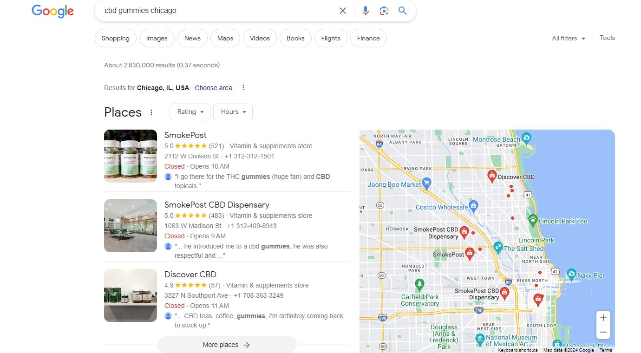The width and height of the screenshot is (641, 353).
Task: Click the SmokePost product bottles thumbnail
Action: [131, 156]
